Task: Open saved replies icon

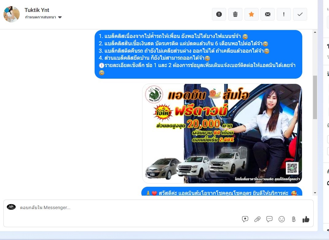Action: pos(245,219)
